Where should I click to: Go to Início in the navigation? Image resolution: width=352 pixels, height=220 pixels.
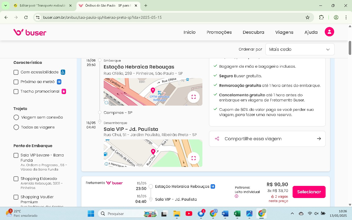point(190,32)
